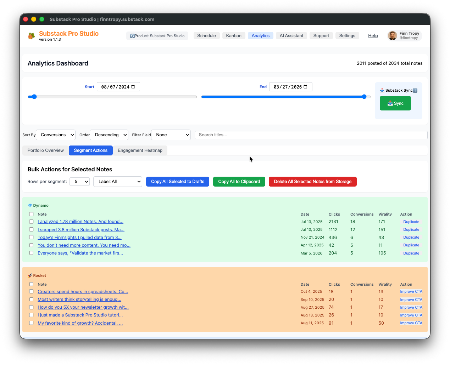Check the 'I just made a Substack' row

tap(31, 315)
